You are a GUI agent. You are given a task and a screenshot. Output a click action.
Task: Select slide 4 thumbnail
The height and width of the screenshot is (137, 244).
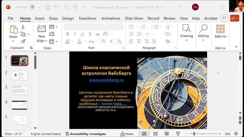[19, 105]
